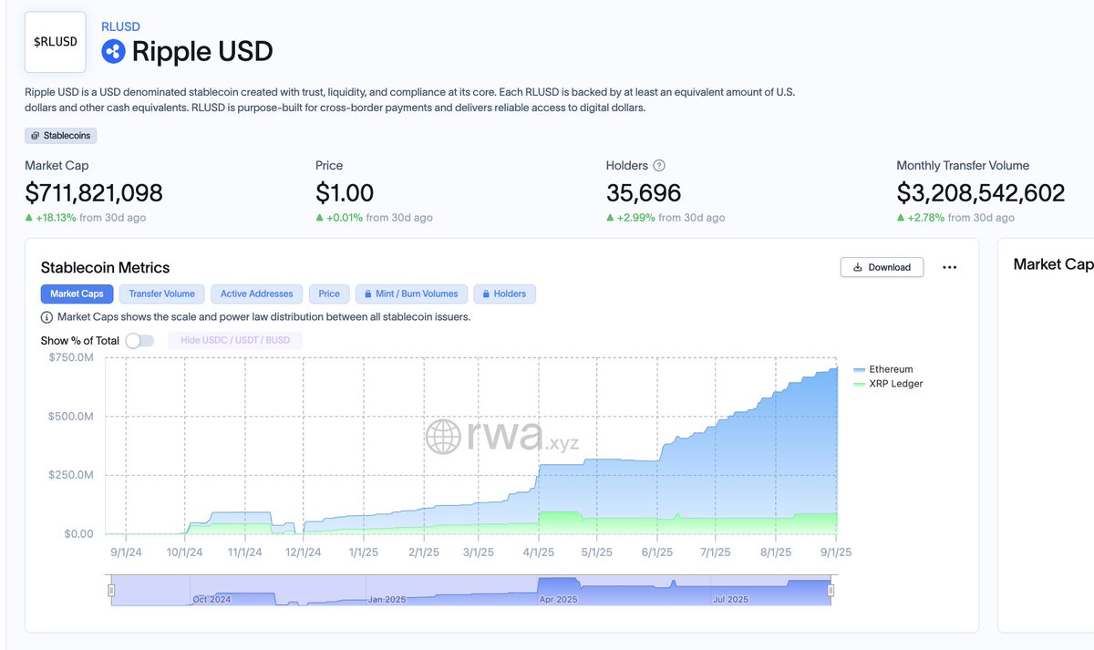Click the $750.0M y-axis label
Screen dimensions: 1094x650
(x=71, y=357)
